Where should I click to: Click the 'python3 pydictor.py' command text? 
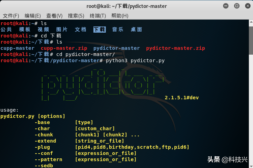click(x=135, y=60)
